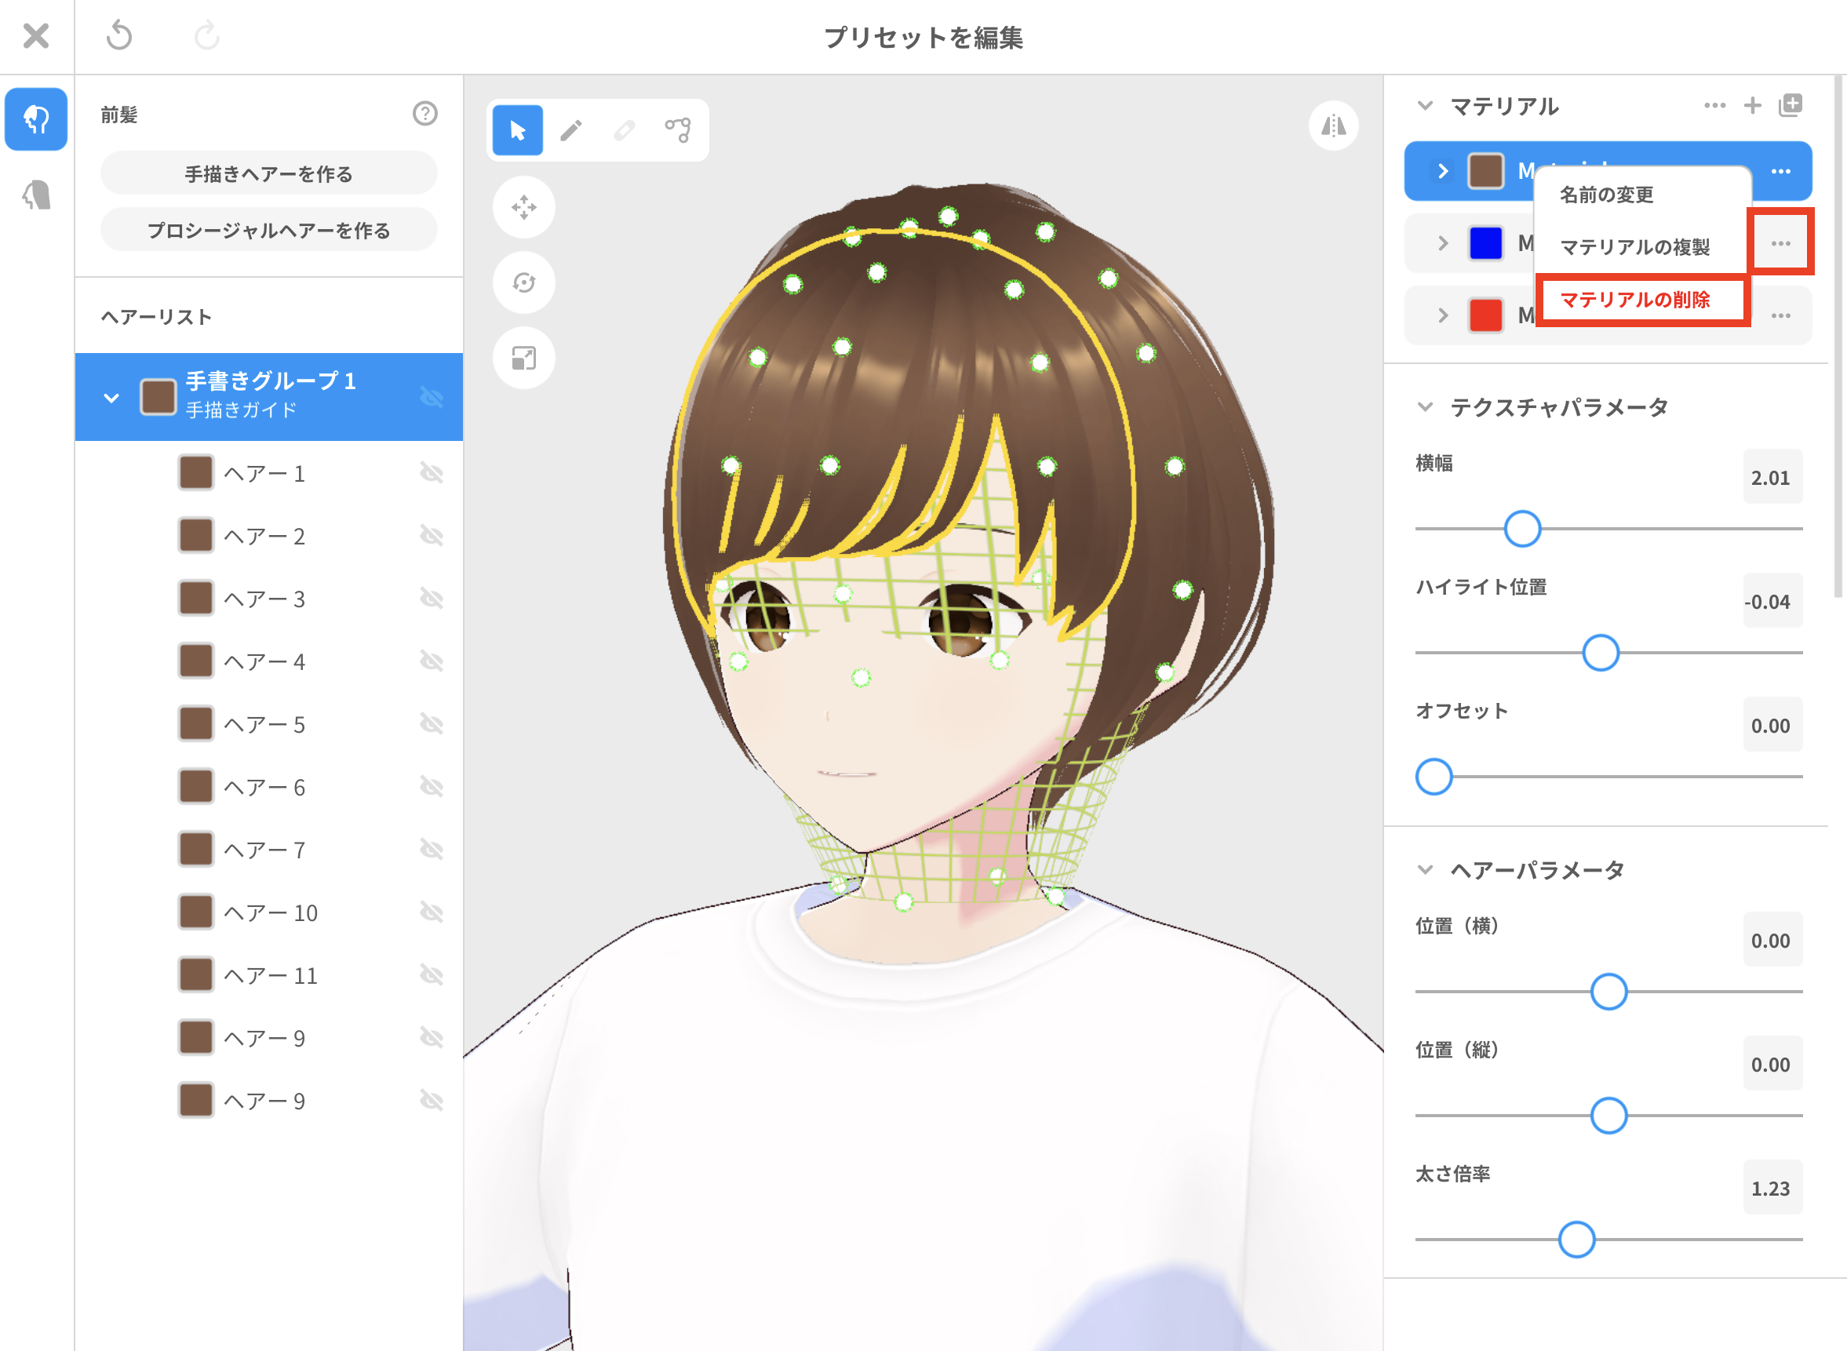Activate the scale gizmo button
Viewport: 1847px width, 1351px height.
coord(524,359)
